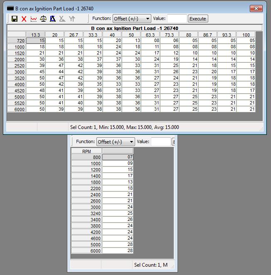
Task: Open the Function dropdown in the top window
Action: tap(132, 19)
